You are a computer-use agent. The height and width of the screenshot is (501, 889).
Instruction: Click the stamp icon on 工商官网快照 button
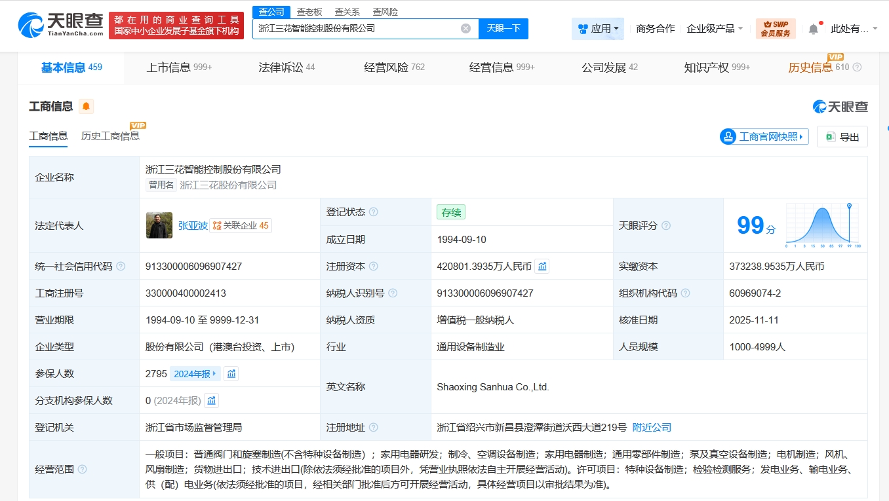pyautogui.click(x=727, y=136)
